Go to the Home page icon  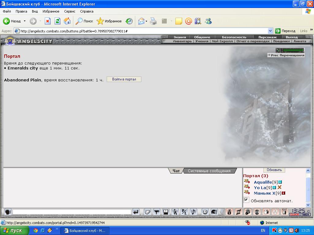(x=67, y=21)
